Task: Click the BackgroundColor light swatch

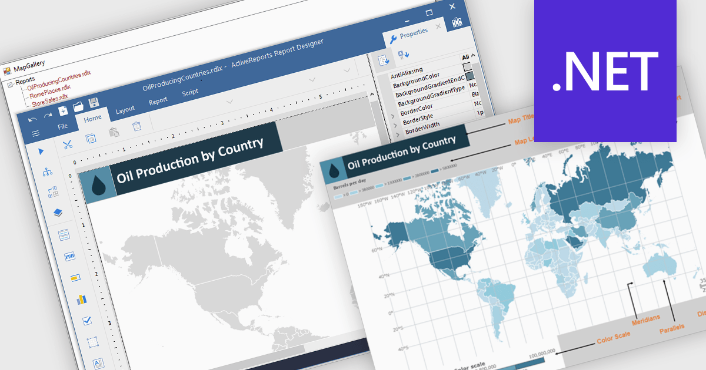Action: point(468,67)
